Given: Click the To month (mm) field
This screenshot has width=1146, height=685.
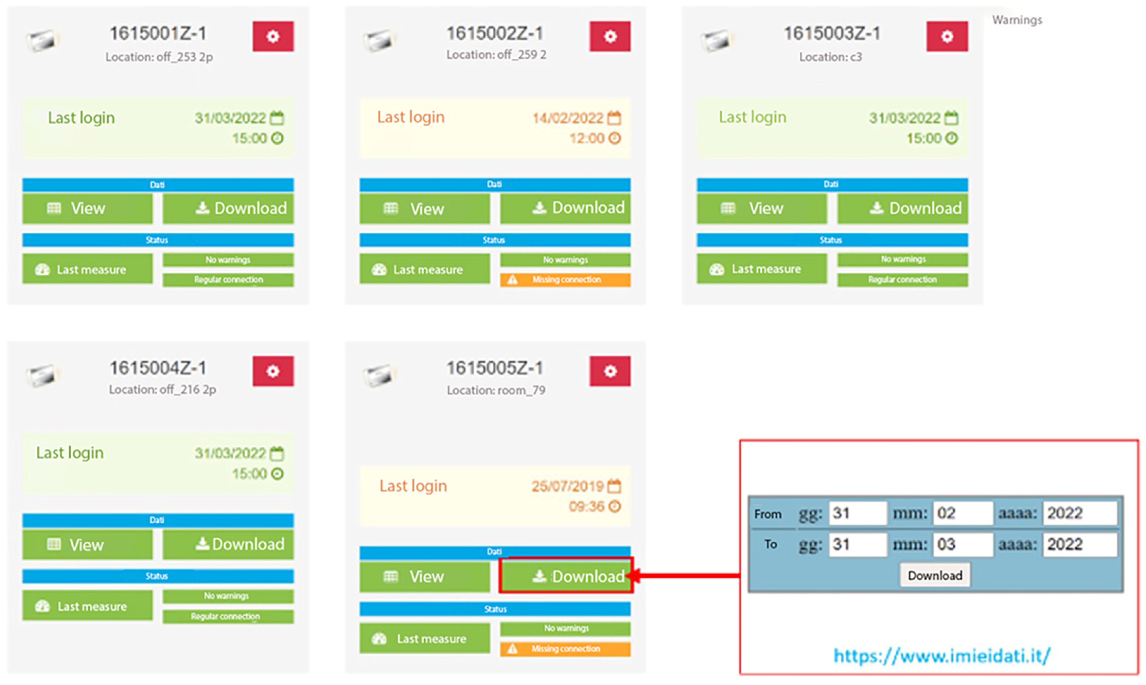Looking at the screenshot, I should coord(962,545).
